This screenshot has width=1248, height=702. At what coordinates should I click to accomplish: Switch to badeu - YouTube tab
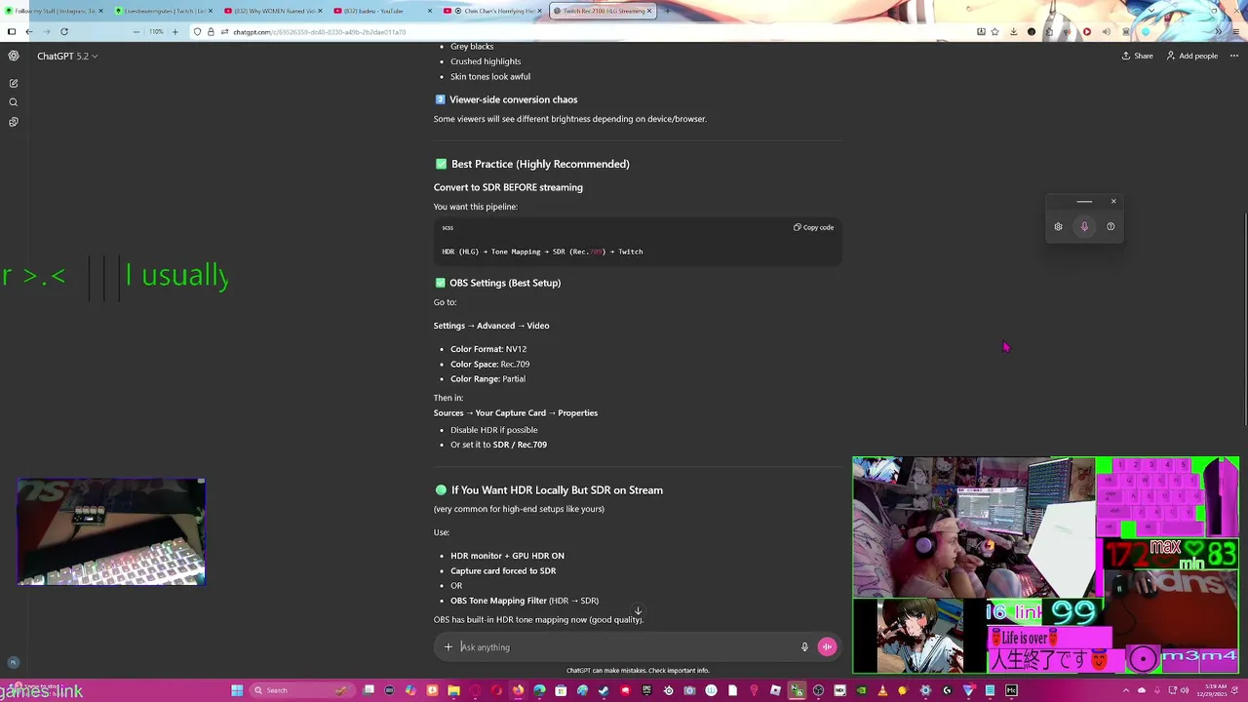[x=382, y=11]
